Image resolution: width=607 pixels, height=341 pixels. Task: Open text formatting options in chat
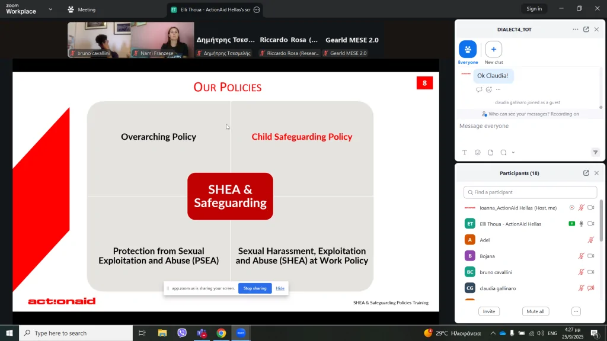(465, 153)
